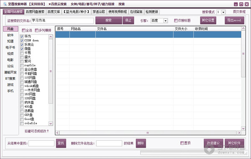
Task: Select the 潜能开发 category
Action: point(10,73)
